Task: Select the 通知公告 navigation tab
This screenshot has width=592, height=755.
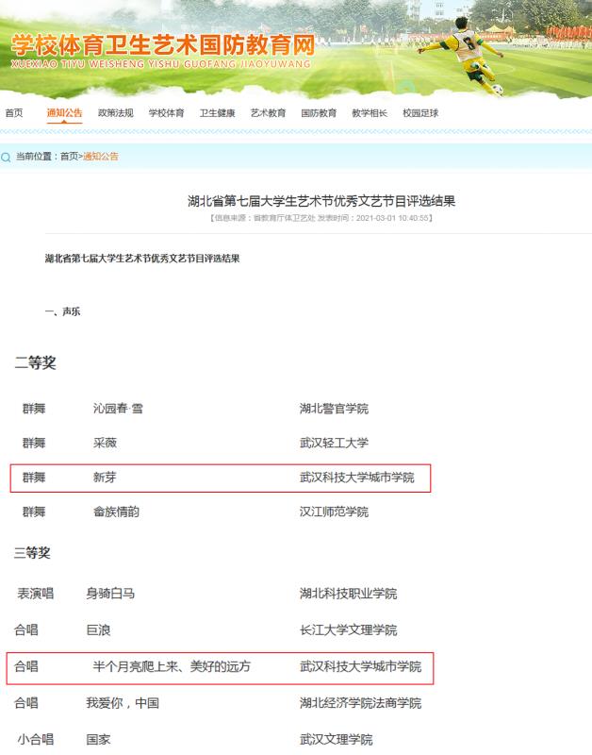Action: click(65, 113)
